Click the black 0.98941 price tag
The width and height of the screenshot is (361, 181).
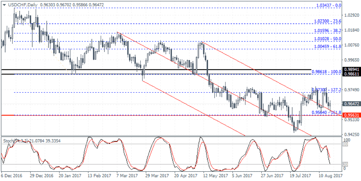tap(351, 69)
